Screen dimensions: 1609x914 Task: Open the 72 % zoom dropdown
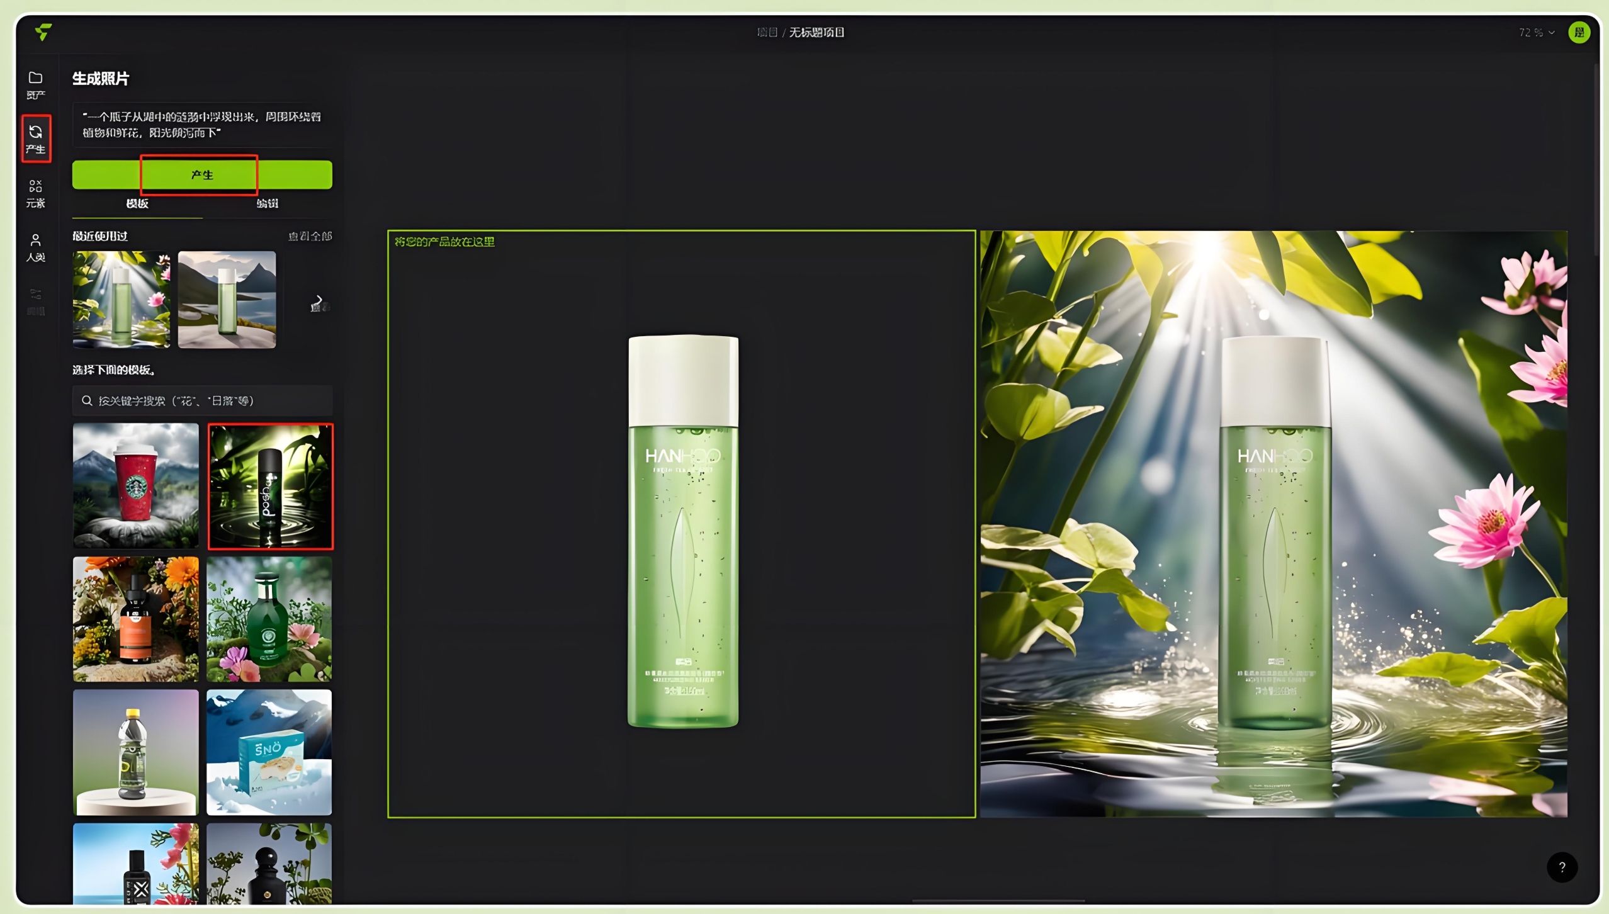pyautogui.click(x=1536, y=32)
